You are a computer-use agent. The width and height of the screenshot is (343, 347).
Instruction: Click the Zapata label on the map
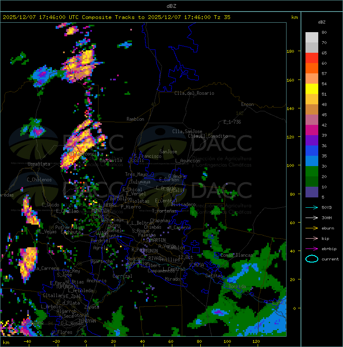(92, 307)
